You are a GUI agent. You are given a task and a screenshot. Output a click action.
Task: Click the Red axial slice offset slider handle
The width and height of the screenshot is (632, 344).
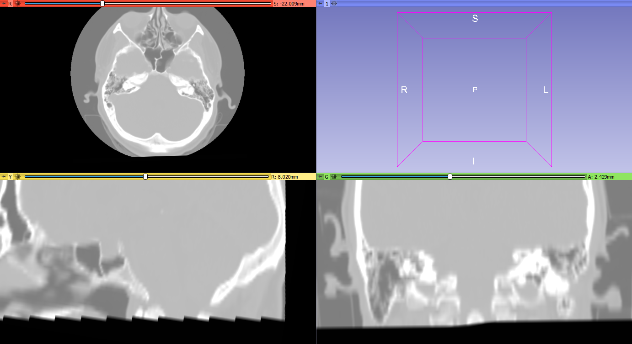[102, 3]
